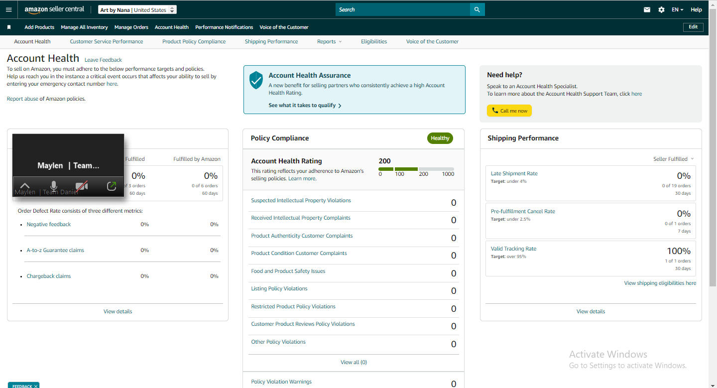Screen dimensions: 717x388
Task: Click the Pre-fulfillment Cancel Rate link
Action: [x=523, y=211]
